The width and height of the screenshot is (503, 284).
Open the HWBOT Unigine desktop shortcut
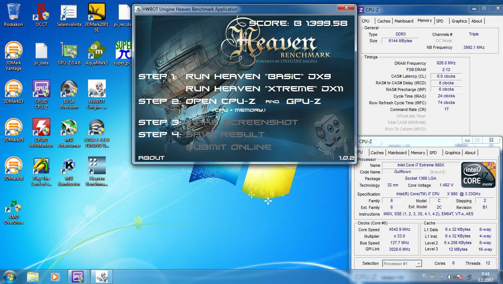[97, 94]
